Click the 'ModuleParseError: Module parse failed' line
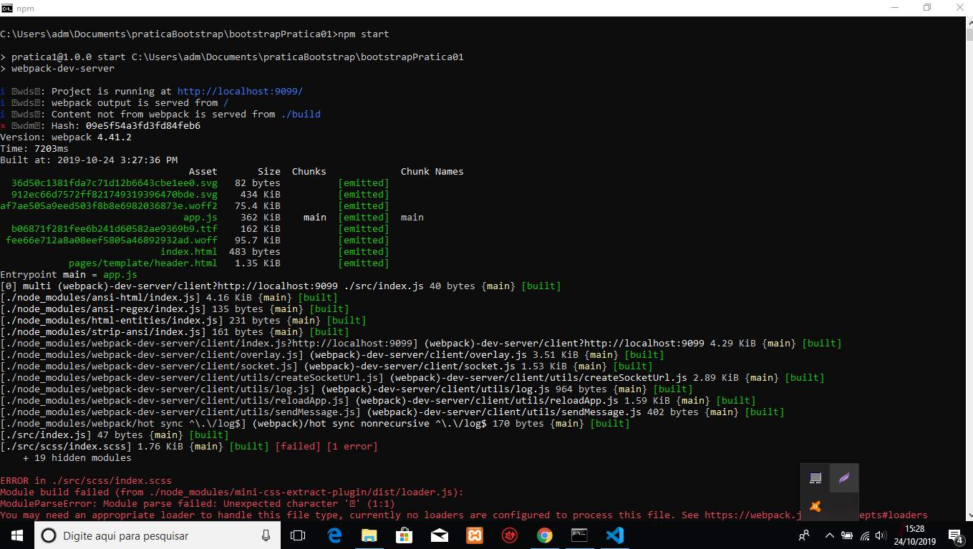Image resolution: width=973 pixels, height=549 pixels. coord(198,504)
